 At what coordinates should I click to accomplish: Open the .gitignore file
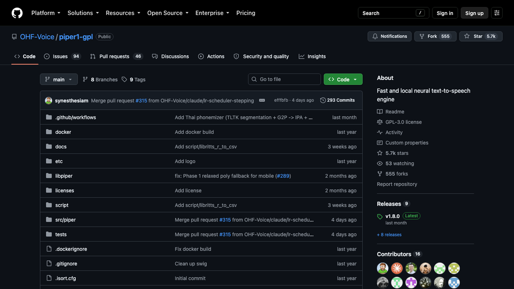[66, 264]
